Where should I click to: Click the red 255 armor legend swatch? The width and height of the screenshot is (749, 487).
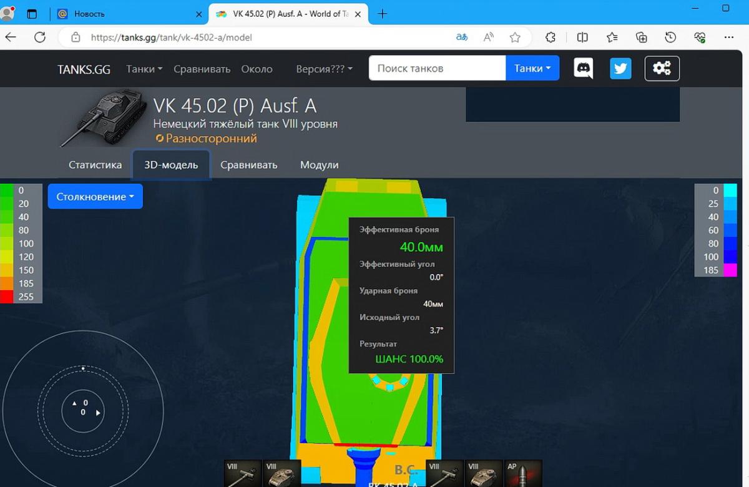(7, 297)
